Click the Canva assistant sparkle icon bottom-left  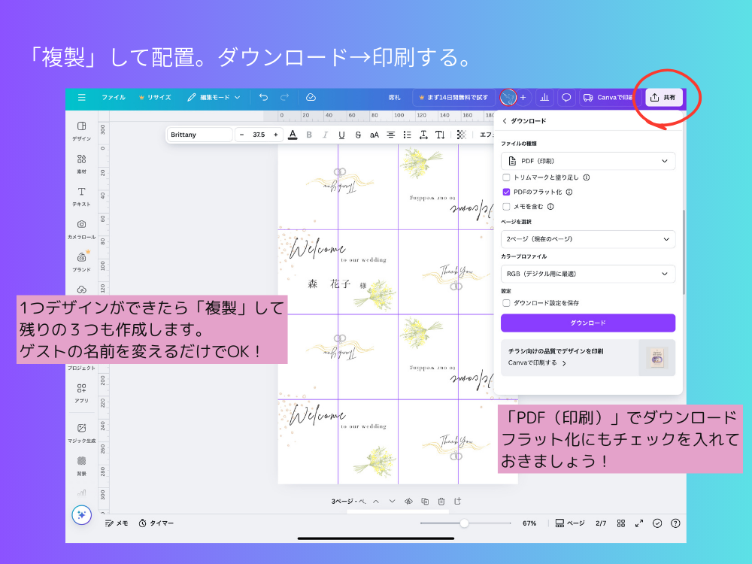(81, 515)
